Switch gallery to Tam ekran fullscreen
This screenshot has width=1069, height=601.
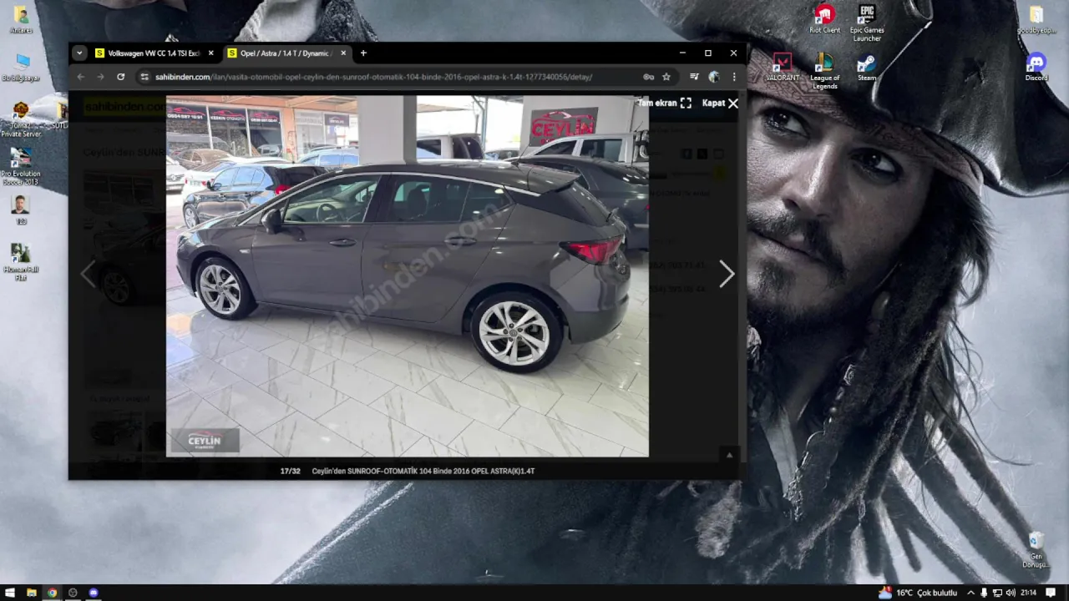pyautogui.click(x=665, y=104)
